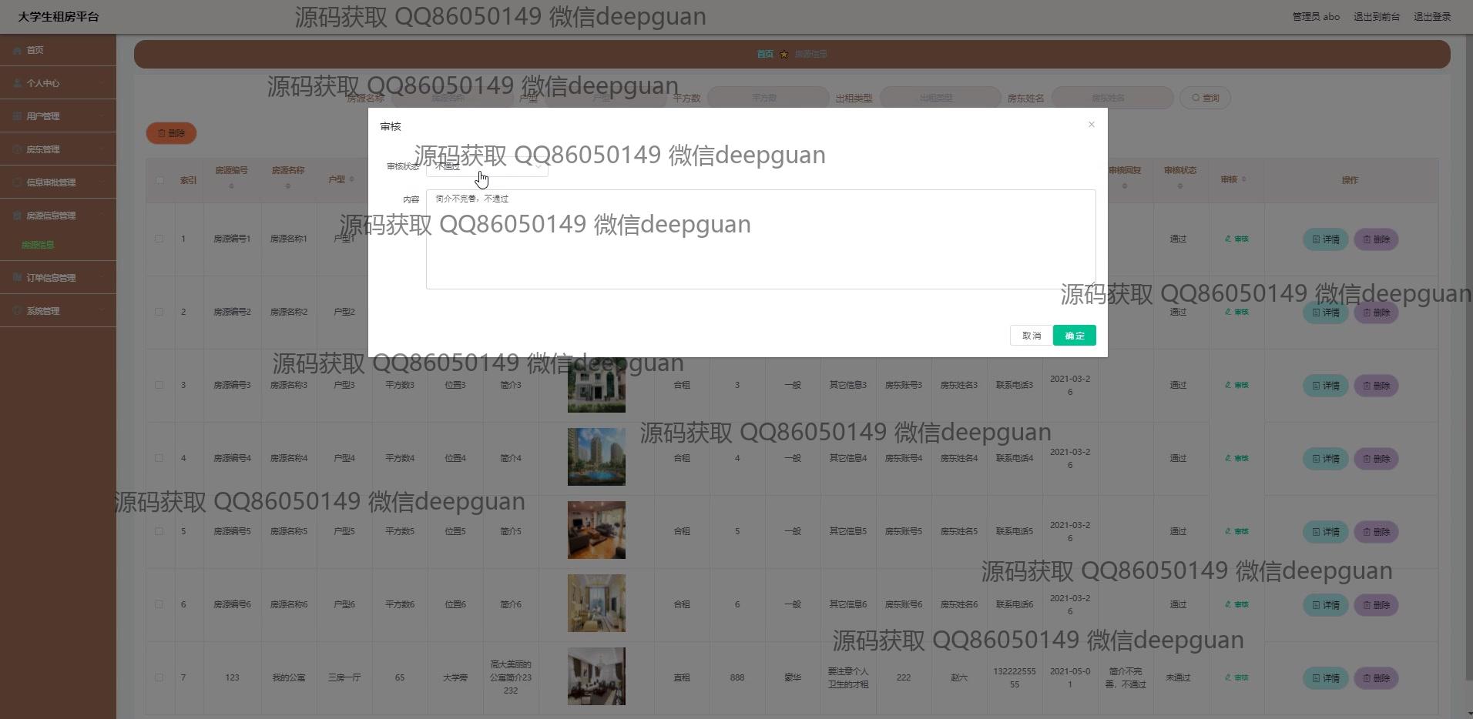Tick the checkbox for row 5
The height and width of the screenshot is (719, 1473).
point(159,531)
